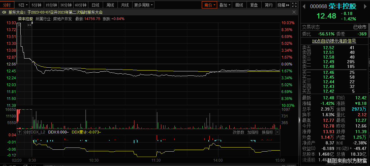Close the call auction box on chart

tap(19, 25)
